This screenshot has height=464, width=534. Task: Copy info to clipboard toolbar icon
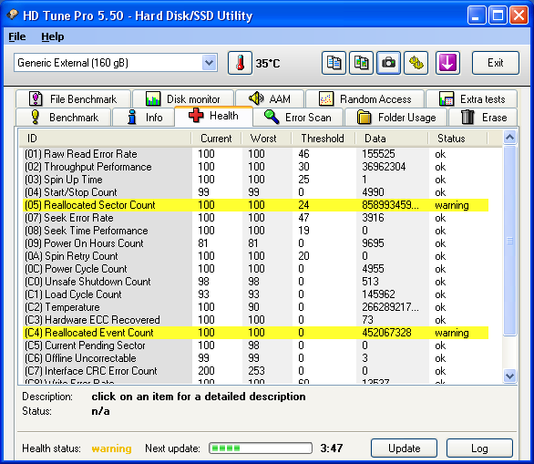(x=334, y=63)
